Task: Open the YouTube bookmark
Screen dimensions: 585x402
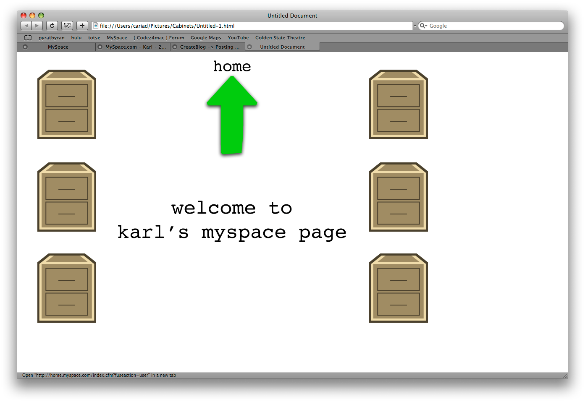Action: pos(238,38)
